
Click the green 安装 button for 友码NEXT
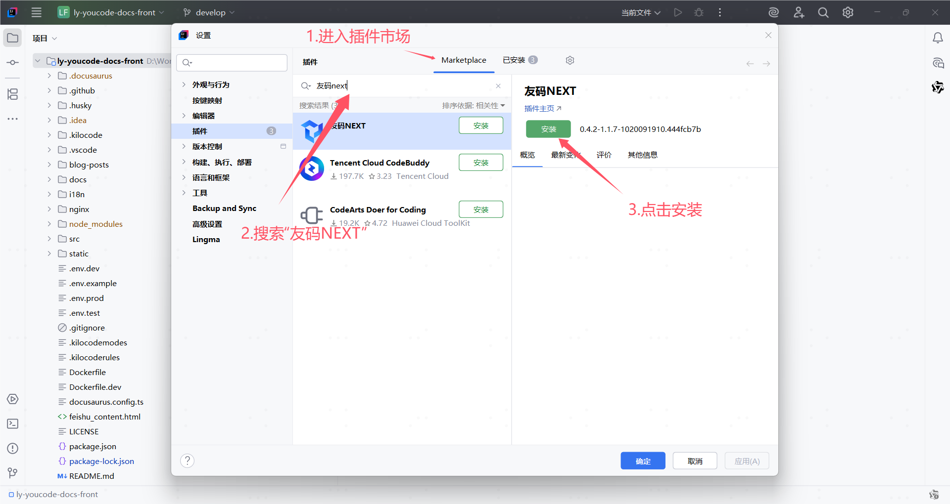pyautogui.click(x=548, y=129)
